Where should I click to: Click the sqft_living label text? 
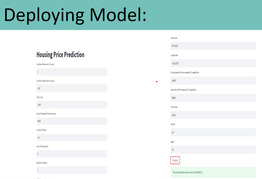[40, 97]
